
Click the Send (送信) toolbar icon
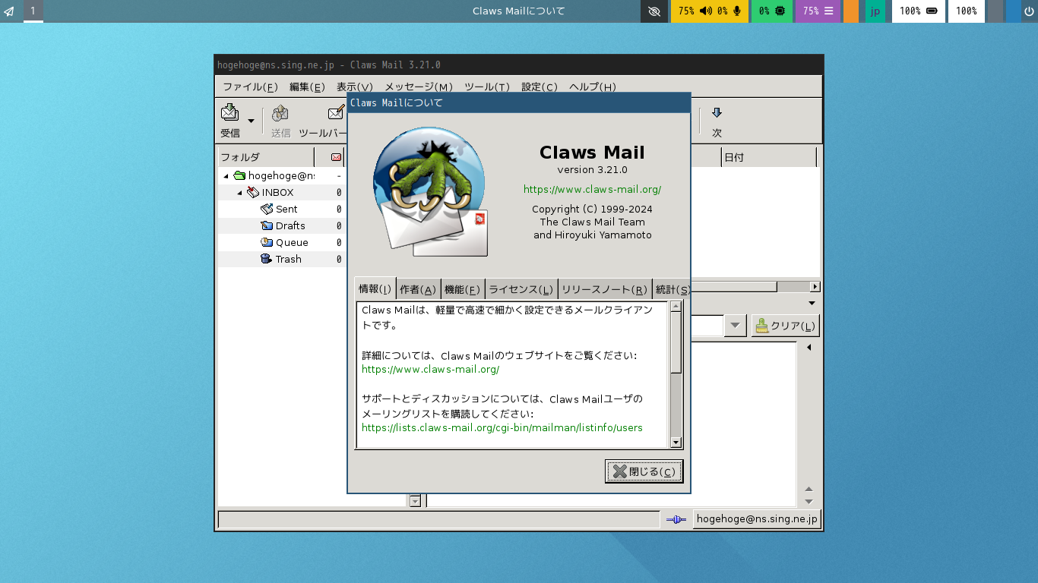pyautogui.click(x=280, y=113)
